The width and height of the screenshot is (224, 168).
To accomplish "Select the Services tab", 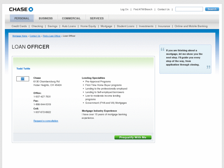I will (x=97, y=18).
